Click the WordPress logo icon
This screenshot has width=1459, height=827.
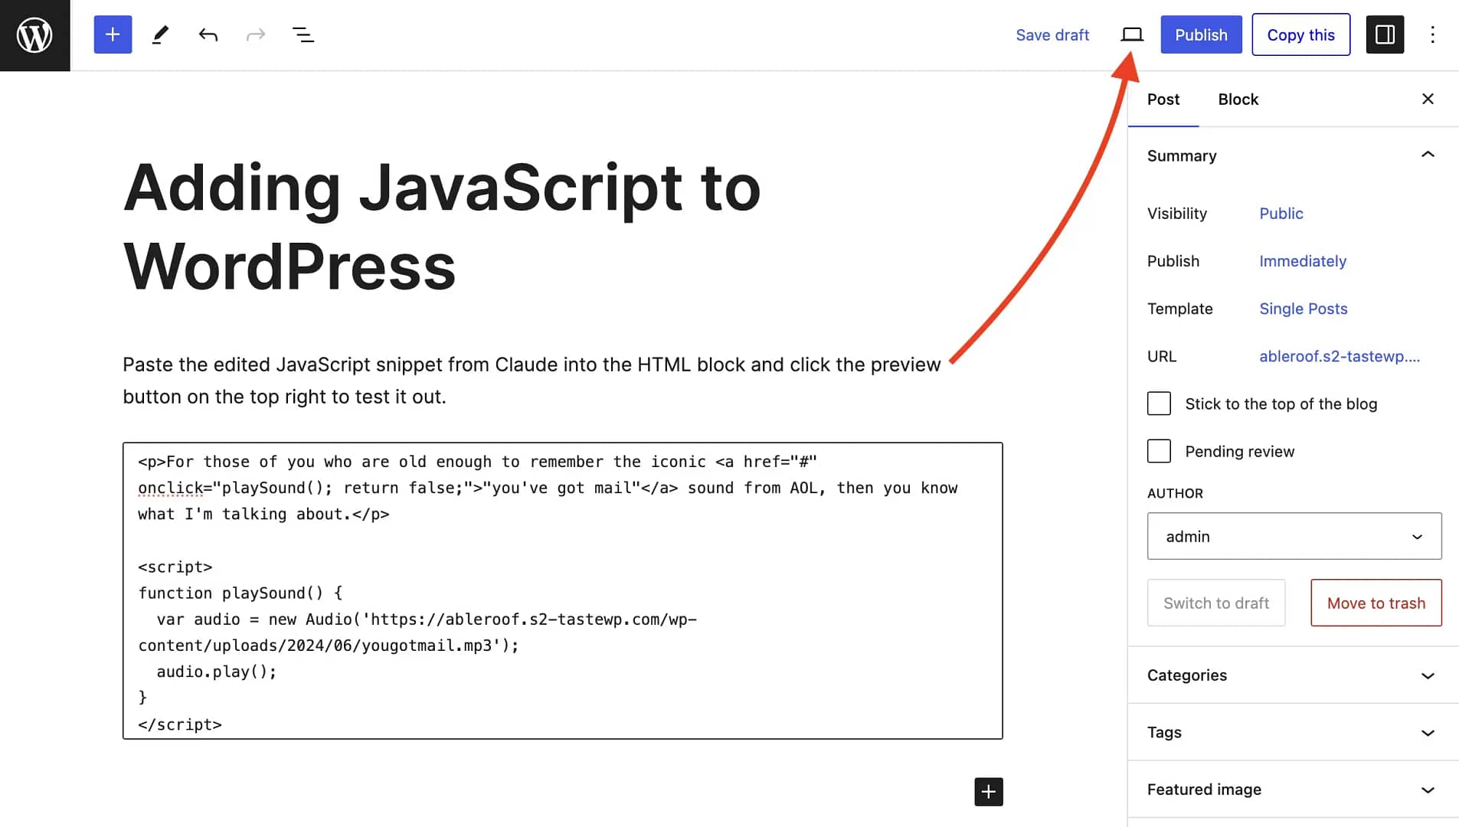pyautogui.click(x=34, y=35)
